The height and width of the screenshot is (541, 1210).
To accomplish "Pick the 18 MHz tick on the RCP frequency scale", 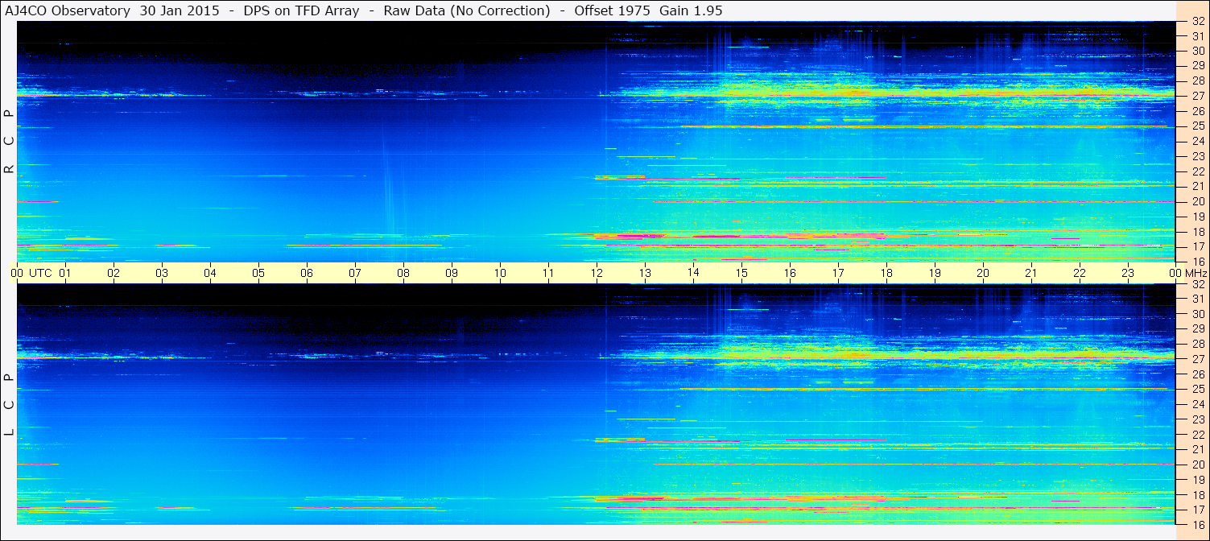I will [x=1198, y=232].
